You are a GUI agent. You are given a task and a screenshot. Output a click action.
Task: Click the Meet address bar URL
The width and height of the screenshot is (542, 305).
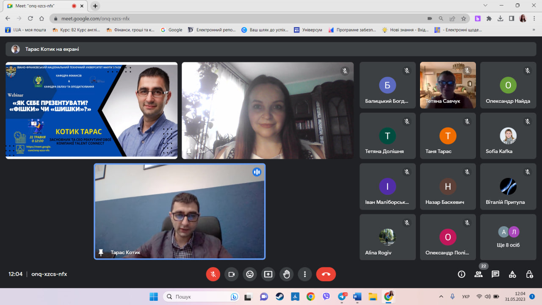click(95, 19)
